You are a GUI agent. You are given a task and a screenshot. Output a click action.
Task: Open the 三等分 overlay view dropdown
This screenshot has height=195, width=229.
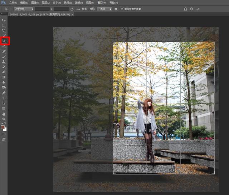105,9
